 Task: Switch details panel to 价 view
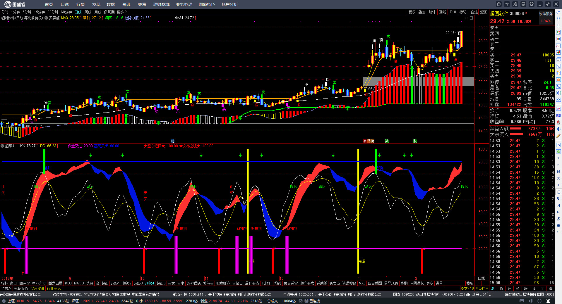(x=501, y=289)
